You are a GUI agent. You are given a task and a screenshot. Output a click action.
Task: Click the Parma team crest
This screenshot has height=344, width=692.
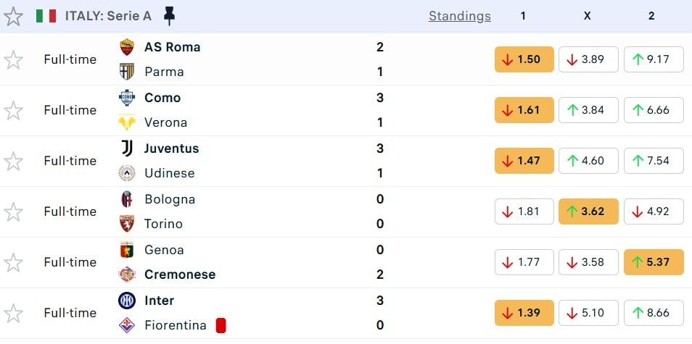click(127, 72)
